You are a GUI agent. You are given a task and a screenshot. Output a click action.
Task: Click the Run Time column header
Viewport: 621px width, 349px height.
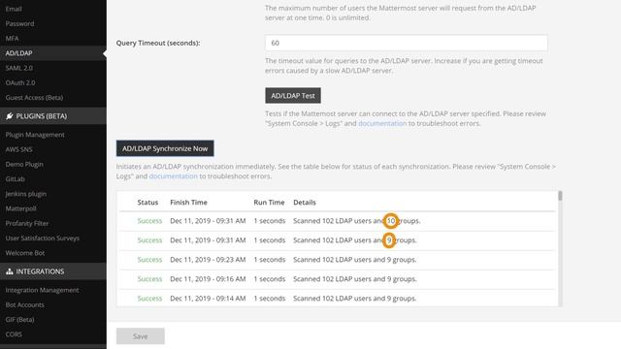point(270,203)
